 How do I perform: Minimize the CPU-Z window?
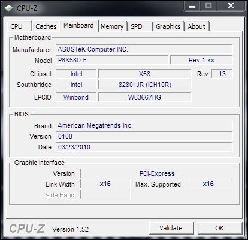pos(192,5)
